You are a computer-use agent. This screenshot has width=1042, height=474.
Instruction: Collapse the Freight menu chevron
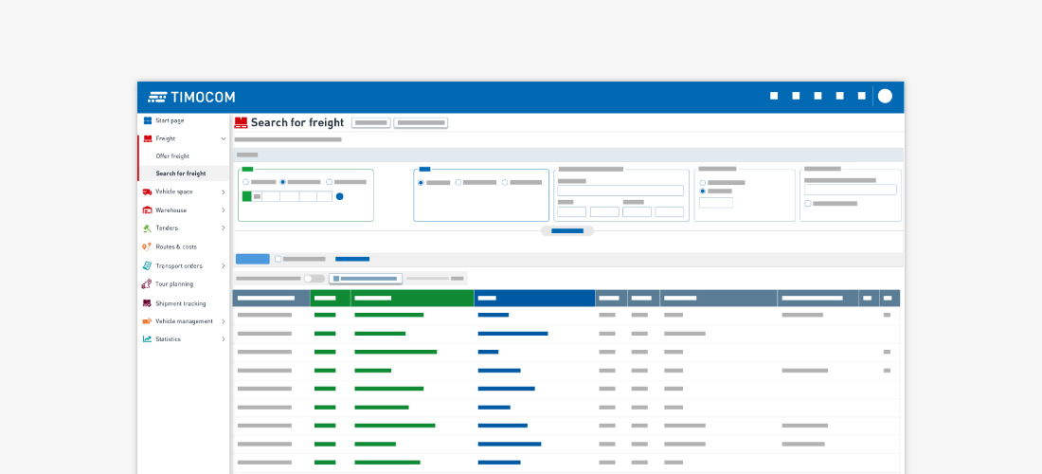[224, 138]
